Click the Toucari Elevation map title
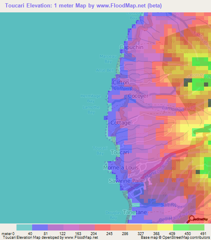 point(83,6)
